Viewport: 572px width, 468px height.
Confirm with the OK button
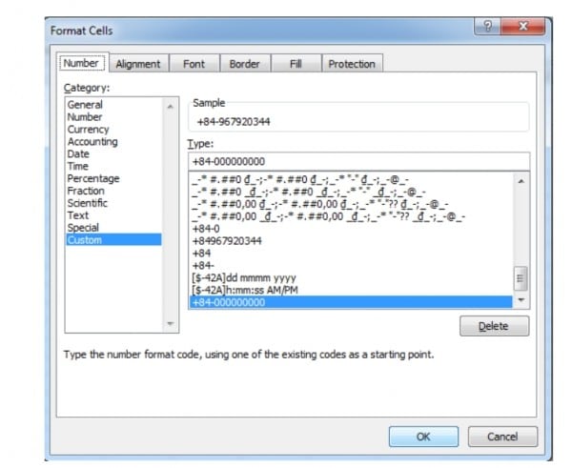423,437
